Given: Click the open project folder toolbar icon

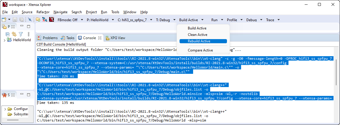Looking at the screenshot, I should click(x=38, y=20).
